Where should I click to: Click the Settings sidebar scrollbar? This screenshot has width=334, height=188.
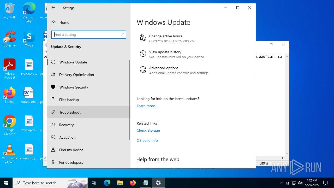(130, 100)
